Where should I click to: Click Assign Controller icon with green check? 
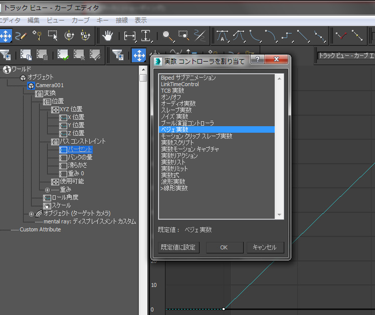(x=63, y=55)
